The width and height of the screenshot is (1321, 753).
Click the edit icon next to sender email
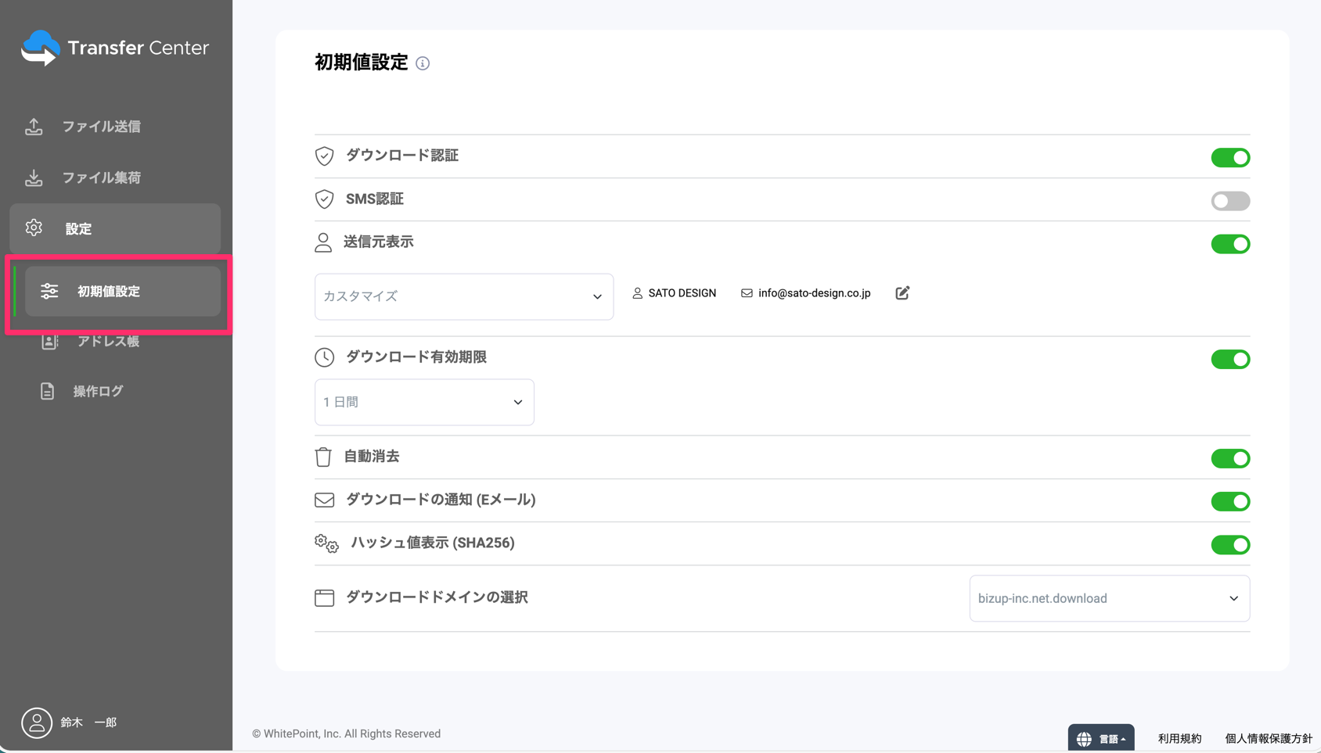pyautogui.click(x=902, y=293)
